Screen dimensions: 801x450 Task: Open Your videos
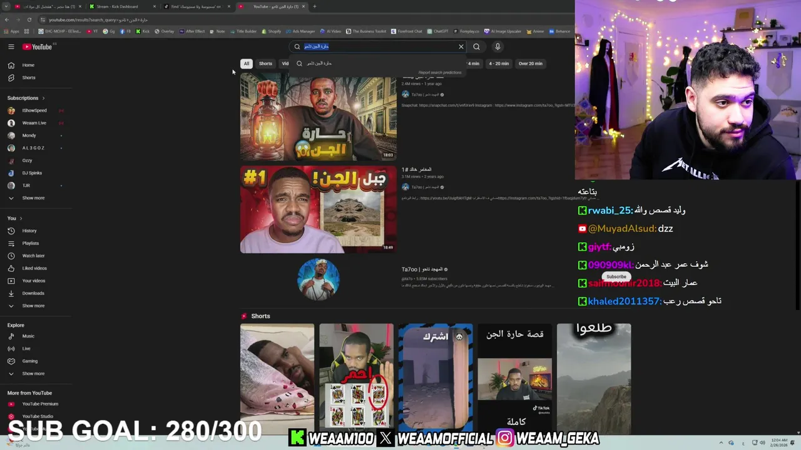[x=34, y=281]
